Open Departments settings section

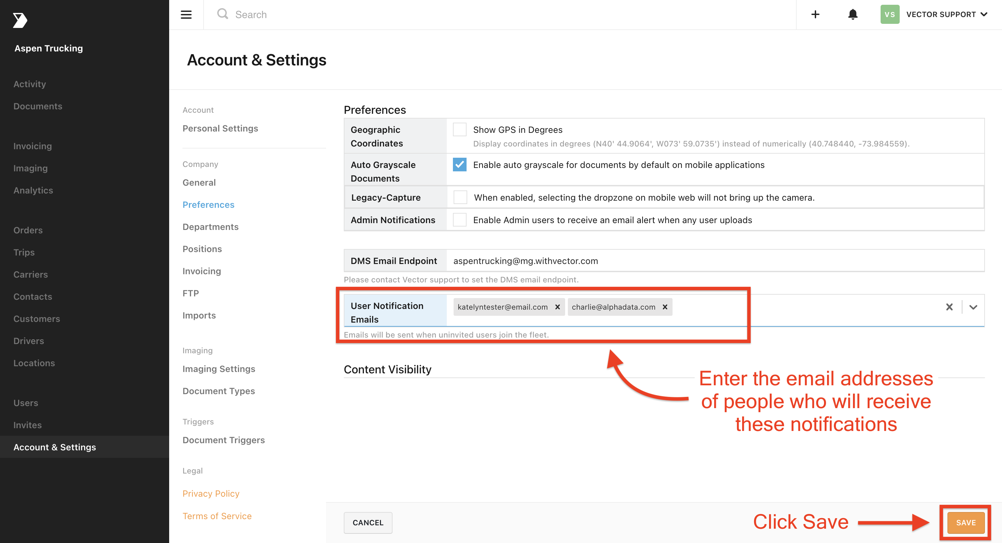coord(210,227)
